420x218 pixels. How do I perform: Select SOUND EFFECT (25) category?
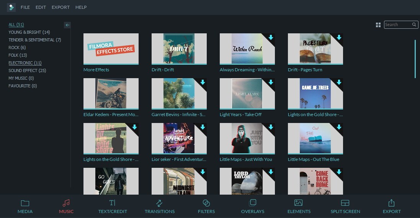coord(27,70)
